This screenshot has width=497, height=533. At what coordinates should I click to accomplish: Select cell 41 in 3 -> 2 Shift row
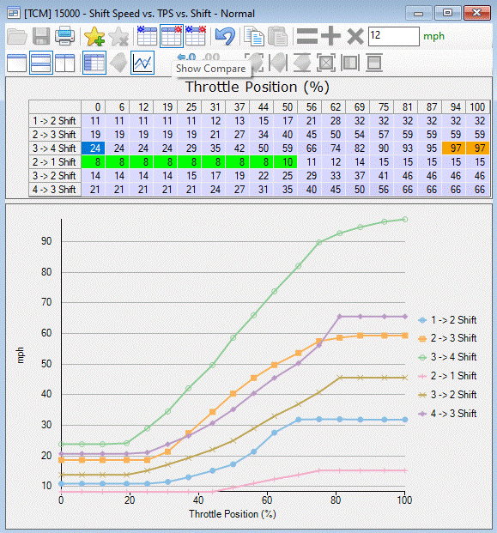point(382,175)
